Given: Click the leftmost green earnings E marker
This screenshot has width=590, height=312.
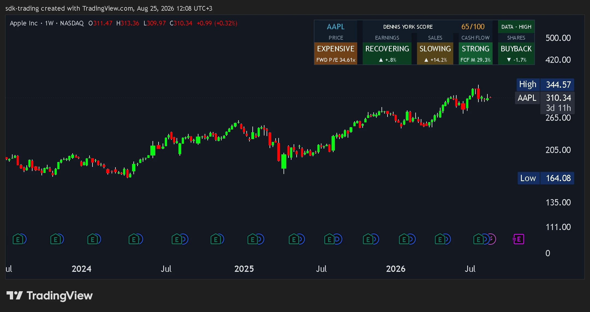Looking at the screenshot, I should point(17,240).
